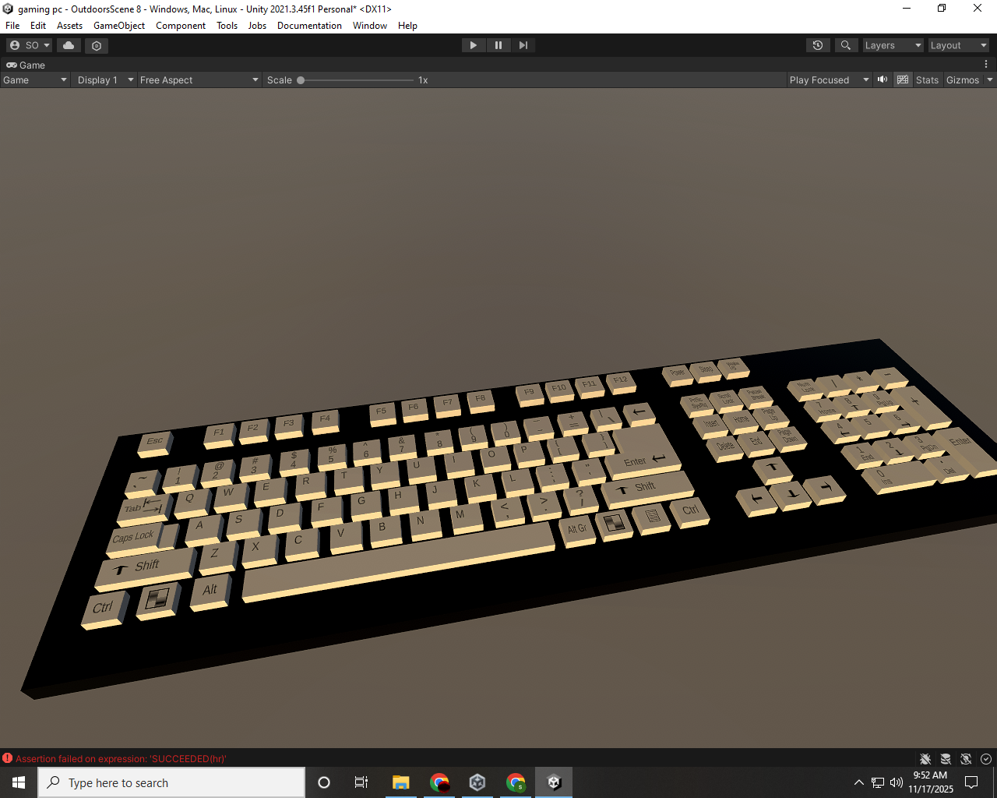Open the Tools menu
The image size is (997, 798).
[x=227, y=25]
